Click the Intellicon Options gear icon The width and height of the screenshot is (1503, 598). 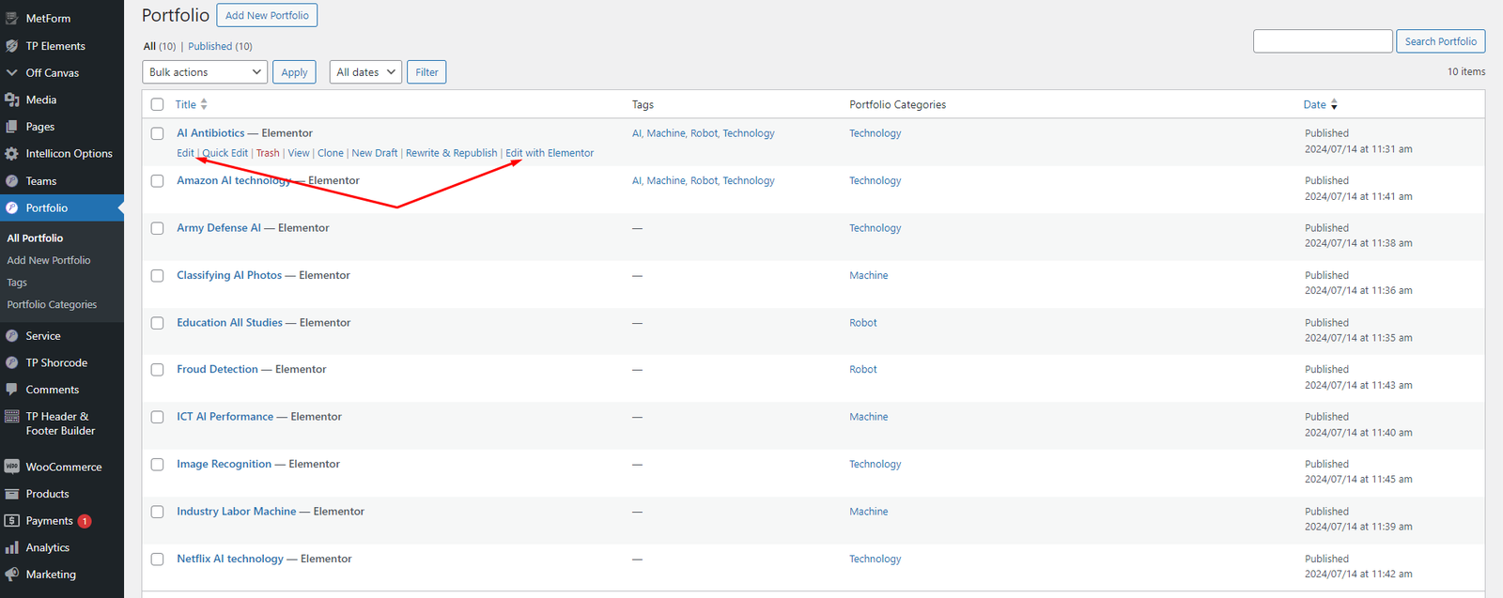click(12, 154)
